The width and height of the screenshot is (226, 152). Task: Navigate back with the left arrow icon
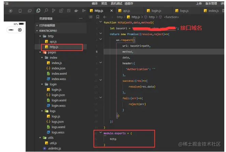105,17
